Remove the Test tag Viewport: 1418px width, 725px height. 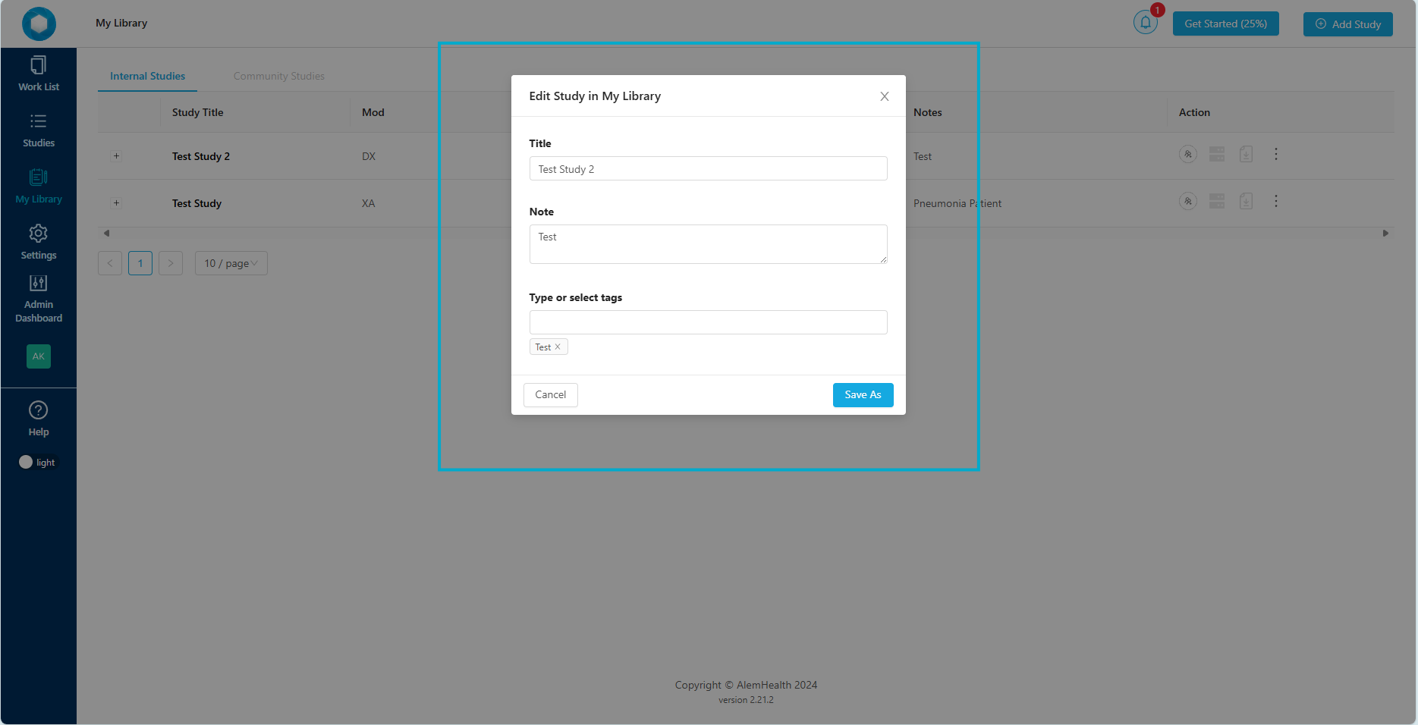pyautogui.click(x=558, y=347)
